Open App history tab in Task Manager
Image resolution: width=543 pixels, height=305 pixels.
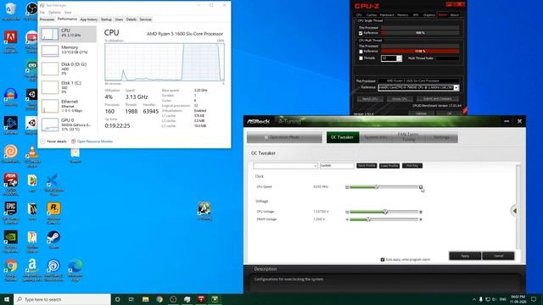pyautogui.click(x=88, y=19)
